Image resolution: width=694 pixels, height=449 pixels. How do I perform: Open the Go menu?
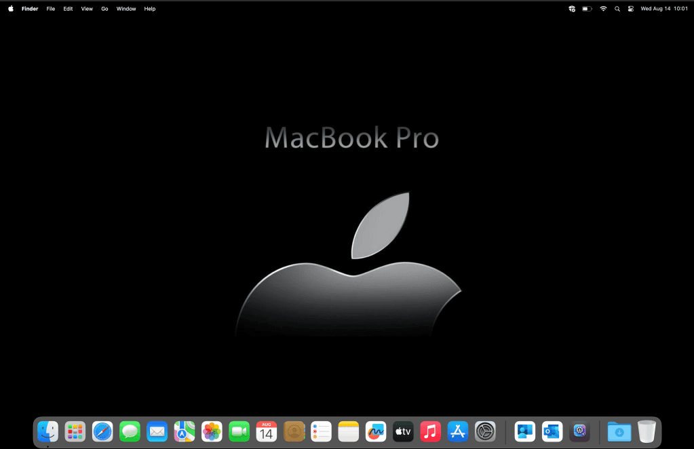[x=104, y=9]
